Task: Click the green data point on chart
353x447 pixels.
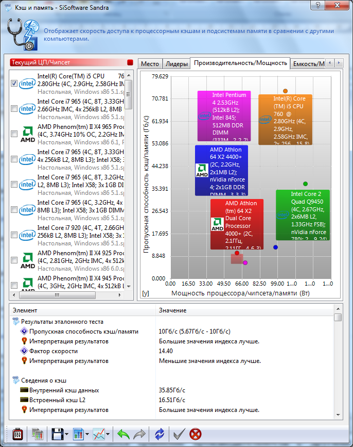Action: point(305,184)
